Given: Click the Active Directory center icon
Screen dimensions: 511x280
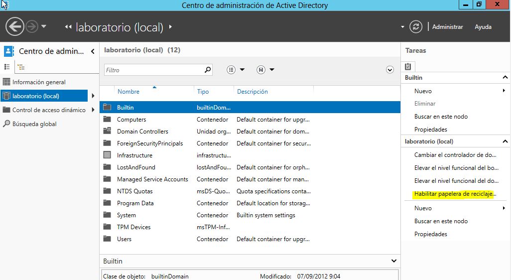Looking at the screenshot, I should click(9, 51).
